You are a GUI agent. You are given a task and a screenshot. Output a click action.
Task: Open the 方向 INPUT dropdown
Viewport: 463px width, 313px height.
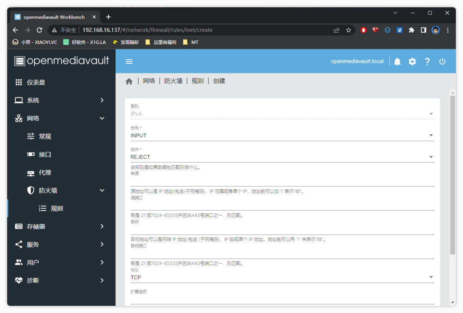point(282,135)
